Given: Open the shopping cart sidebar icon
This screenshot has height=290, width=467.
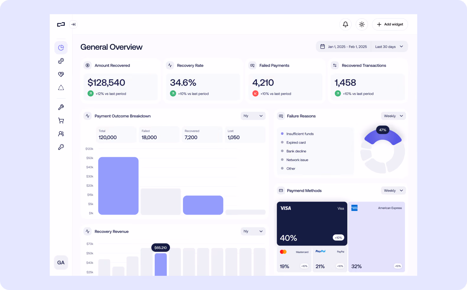Looking at the screenshot, I should point(61,120).
